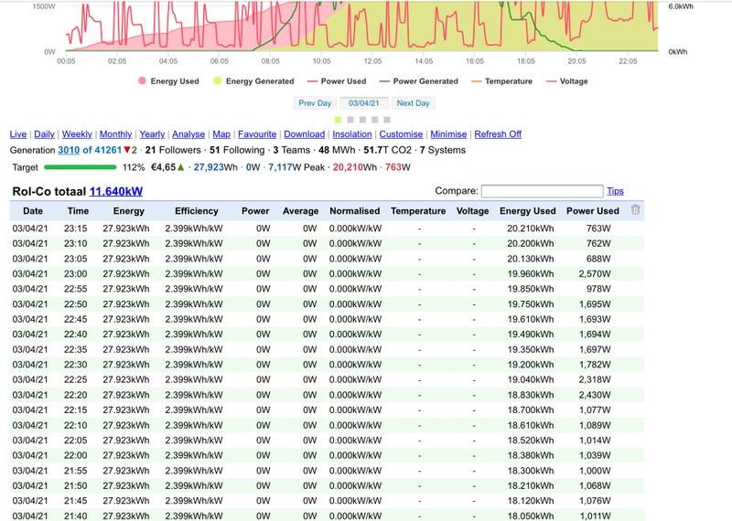Open the Live view link

click(x=18, y=134)
